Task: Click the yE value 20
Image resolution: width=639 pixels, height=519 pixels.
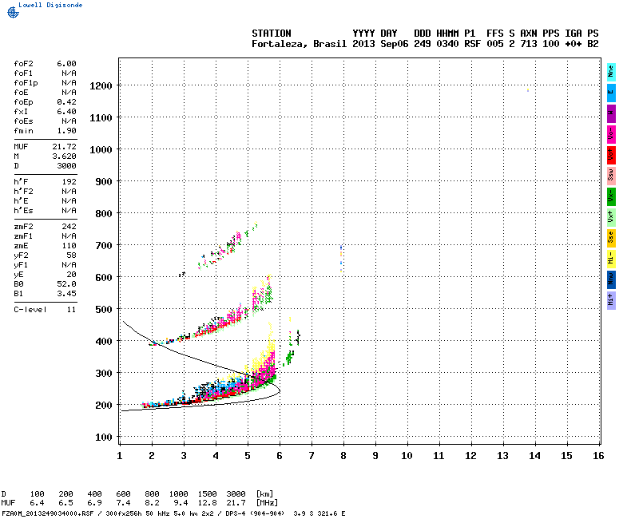Action: click(71, 275)
